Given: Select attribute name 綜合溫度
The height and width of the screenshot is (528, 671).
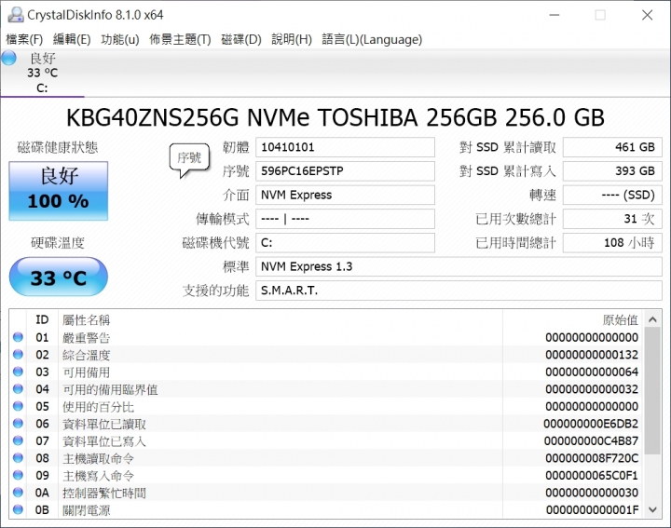Looking at the screenshot, I should pyautogui.click(x=87, y=355).
